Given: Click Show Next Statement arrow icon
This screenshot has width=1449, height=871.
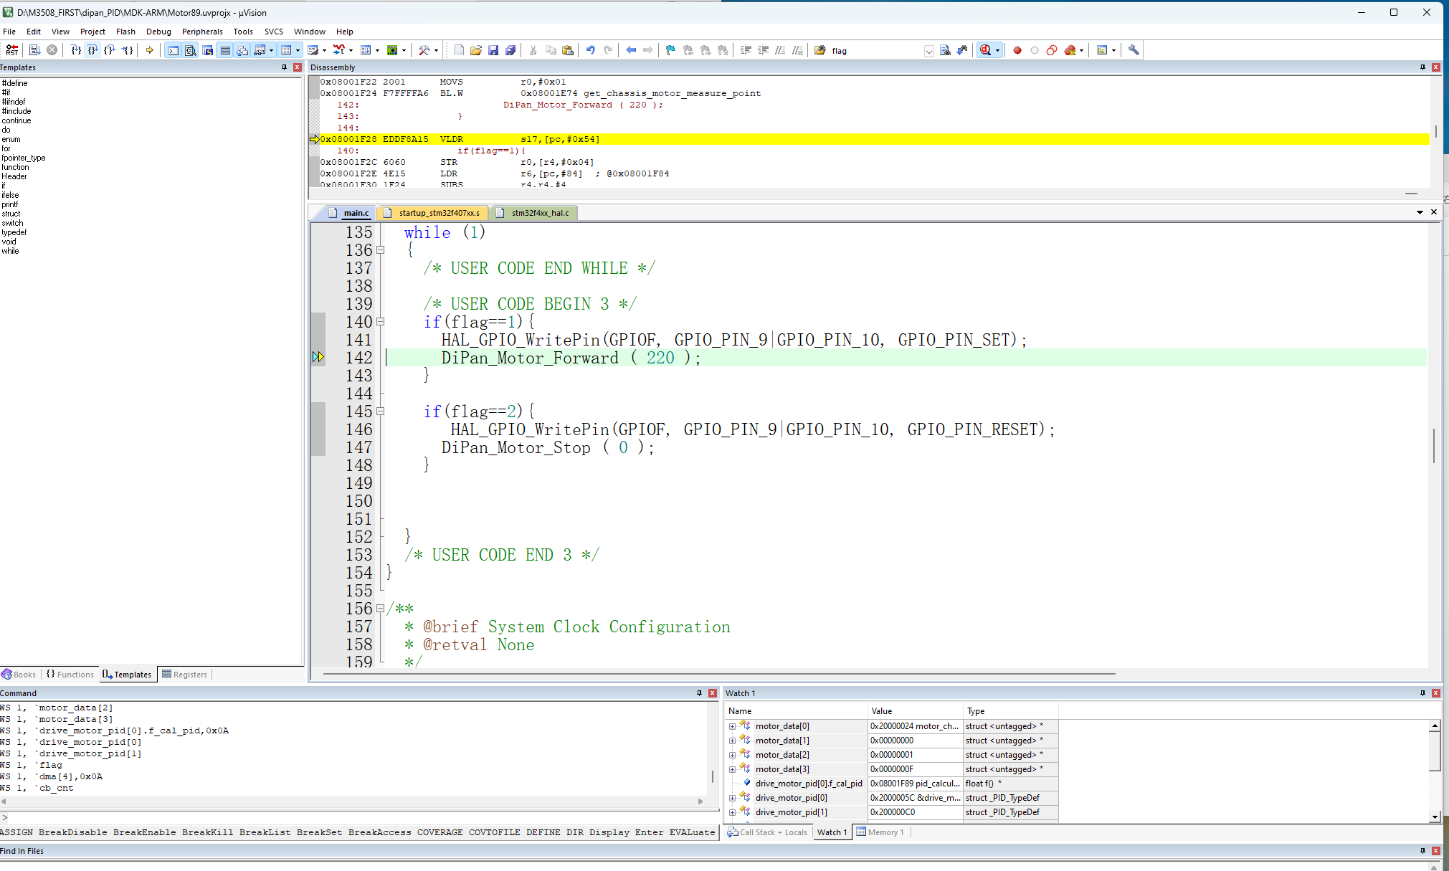Looking at the screenshot, I should (x=149, y=50).
